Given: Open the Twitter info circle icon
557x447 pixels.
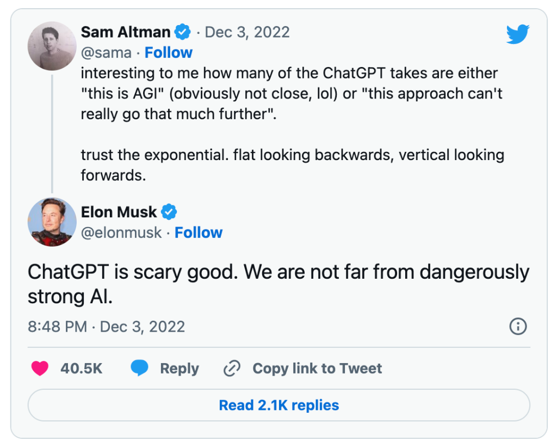Looking at the screenshot, I should [x=517, y=326].
